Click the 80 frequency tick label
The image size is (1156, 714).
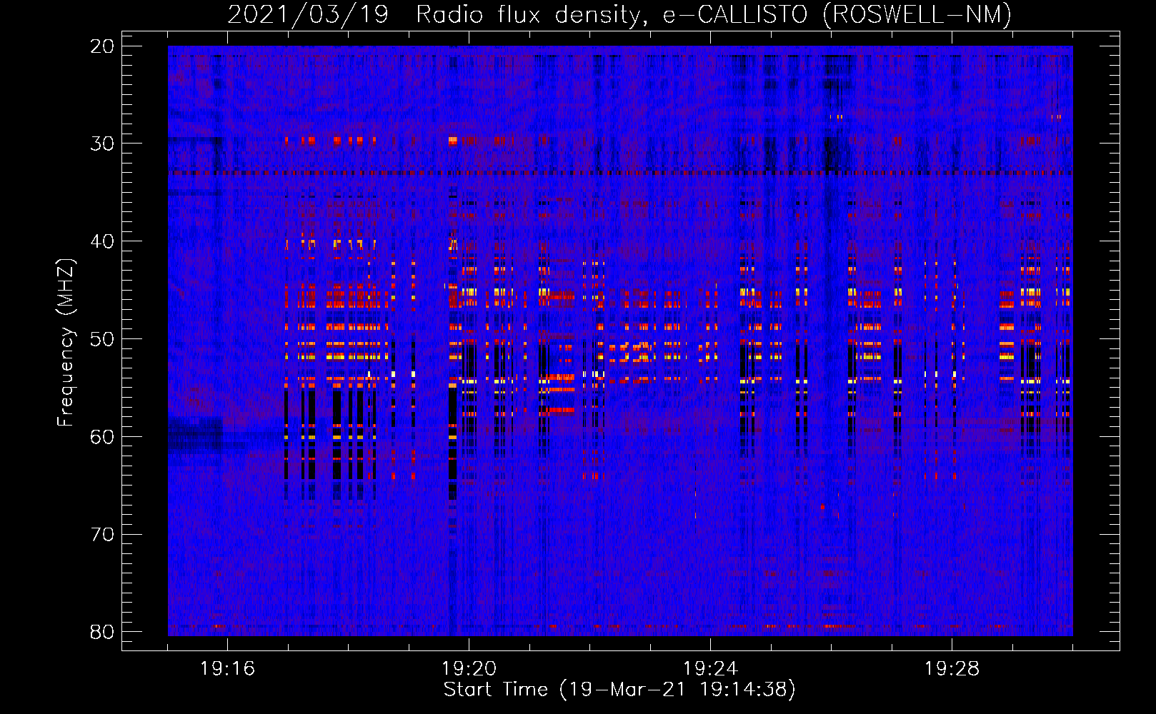[103, 632]
